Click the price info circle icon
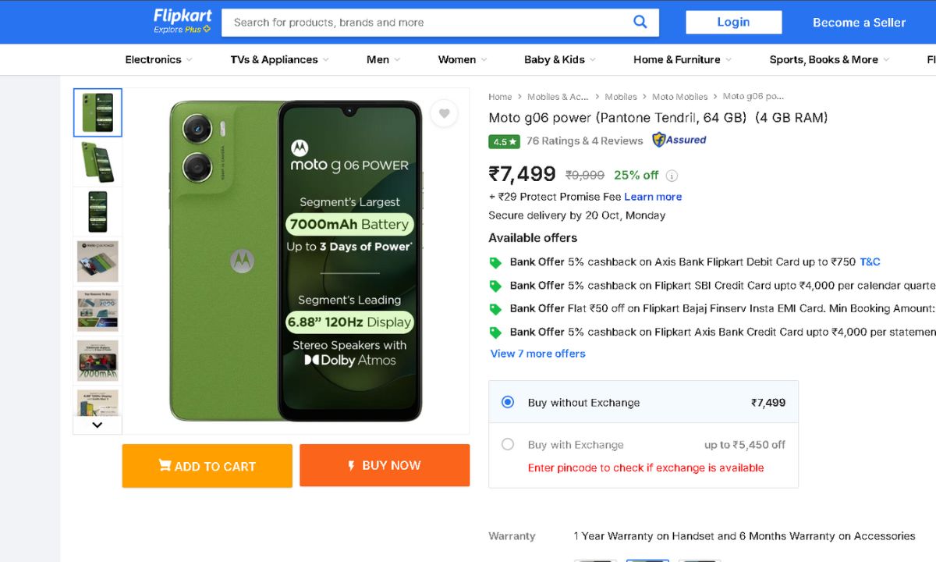Viewport: 936px width, 562px height. point(672,176)
